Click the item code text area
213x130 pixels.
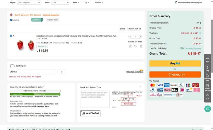coord(95,99)
